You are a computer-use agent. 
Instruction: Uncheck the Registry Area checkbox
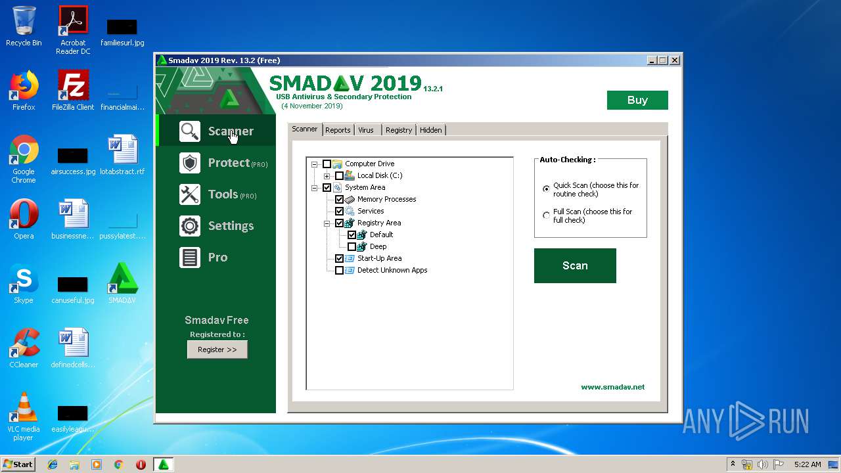(x=339, y=223)
